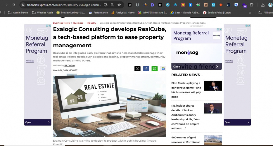Open the All Bookmarks folder

click(266, 13)
